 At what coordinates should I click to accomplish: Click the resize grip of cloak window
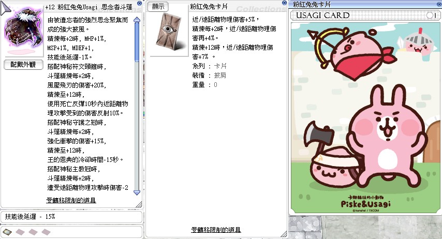139,205
